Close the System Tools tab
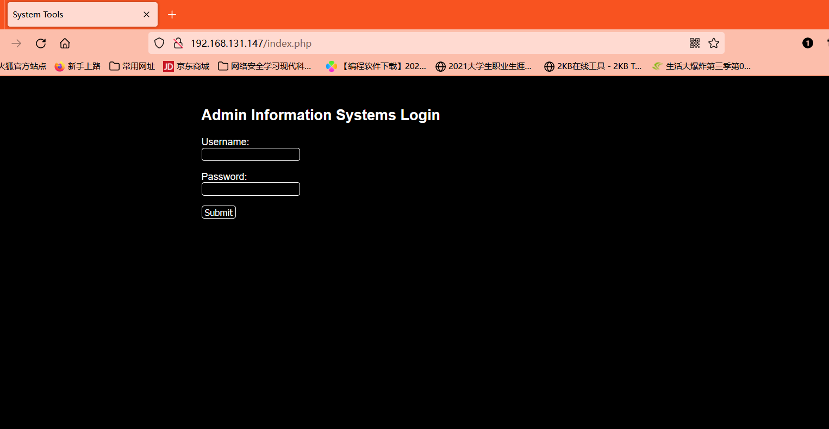 tap(146, 15)
